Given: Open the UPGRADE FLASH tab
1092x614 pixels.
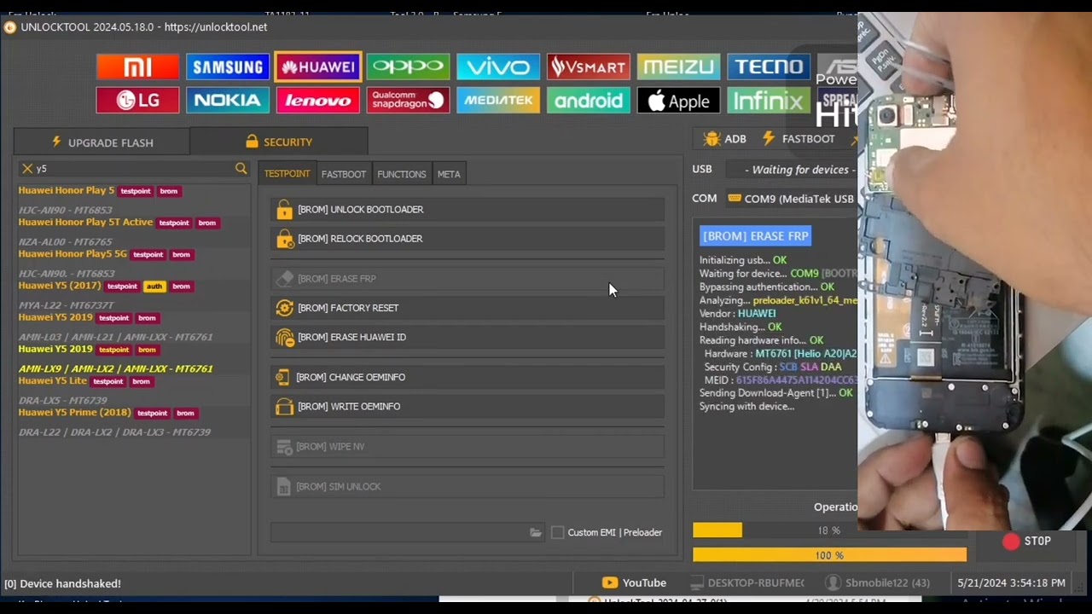Looking at the screenshot, I should pyautogui.click(x=102, y=142).
